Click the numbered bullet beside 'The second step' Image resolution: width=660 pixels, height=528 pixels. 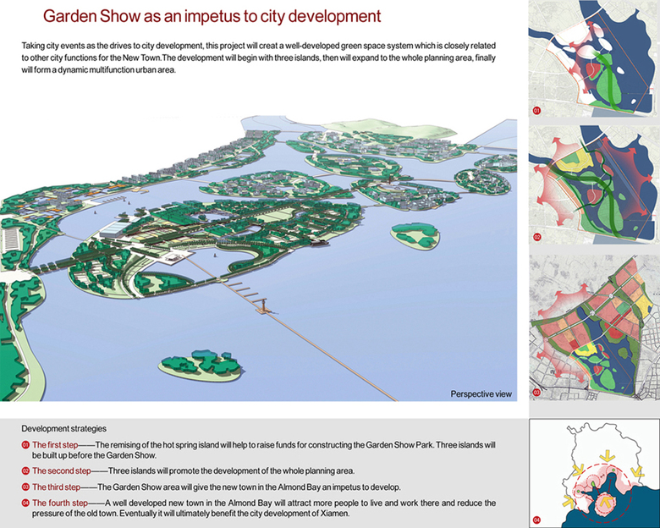tap(25, 470)
